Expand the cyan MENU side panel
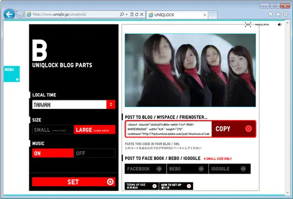The image size is (293, 199). (x=12, y=74)
